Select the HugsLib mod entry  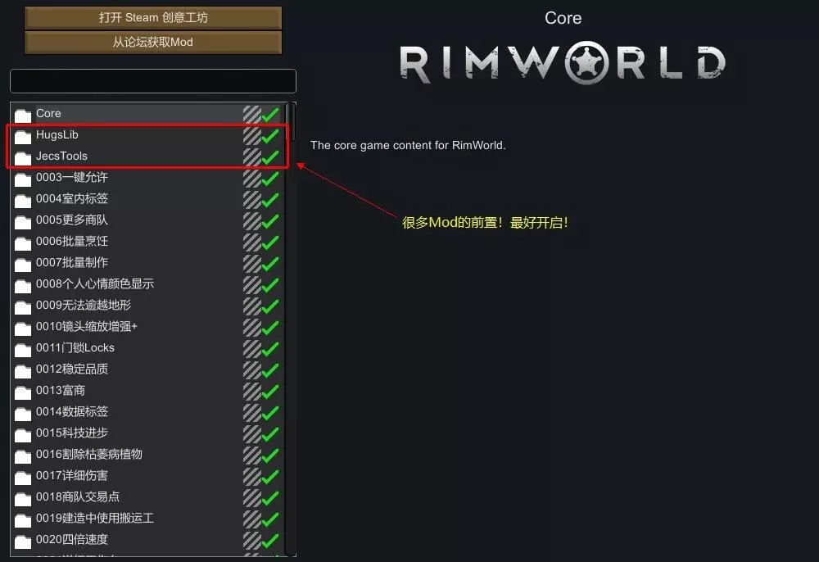pyautogui.click(x=147, y=135)
